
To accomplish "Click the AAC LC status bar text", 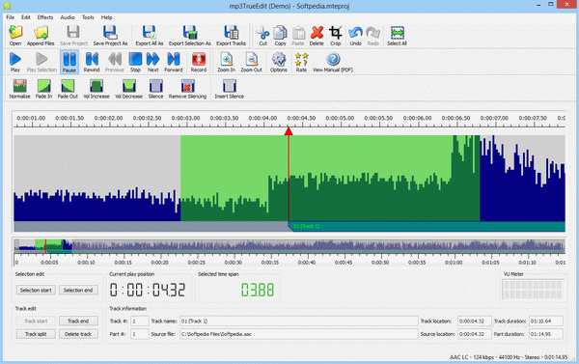I will 509,357.
